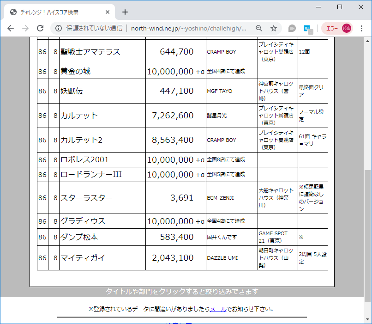372x324 pixels.
Task: Reload the high score page
Action: pos(40,28)
